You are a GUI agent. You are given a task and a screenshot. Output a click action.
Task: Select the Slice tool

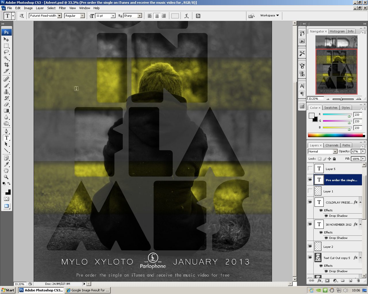coord(6,71)
